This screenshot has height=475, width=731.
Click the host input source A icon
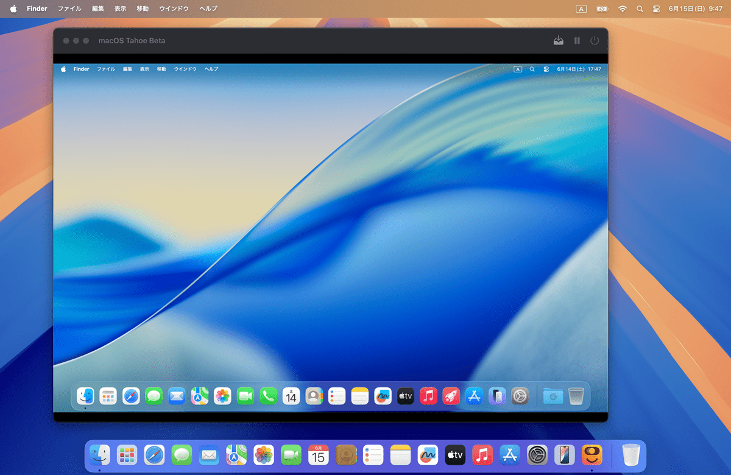coord(581,9)
